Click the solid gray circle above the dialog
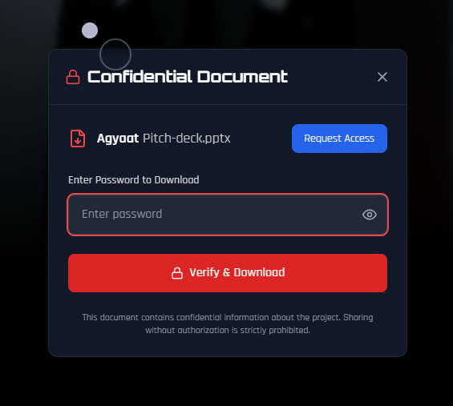 (x=90, y=30)
